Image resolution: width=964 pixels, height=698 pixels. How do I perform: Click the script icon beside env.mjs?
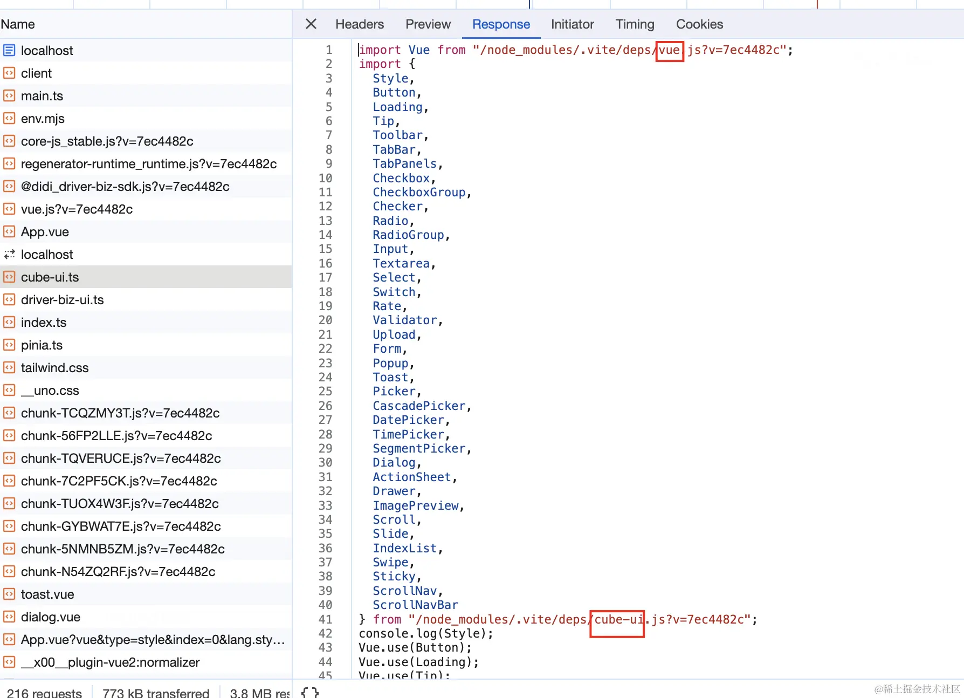tap(9, 119)
